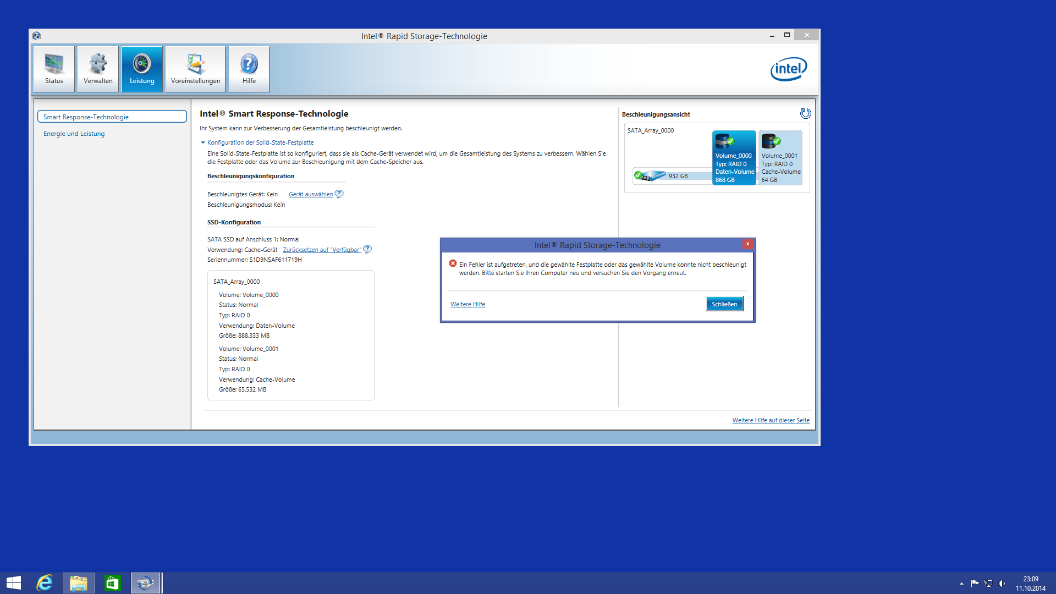Open the Verwalten gear section
The height and width of the screenshot is (594, 1056).
click(98, 69)
